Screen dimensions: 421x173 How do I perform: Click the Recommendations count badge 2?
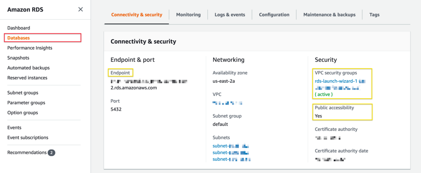pos(51,153)
